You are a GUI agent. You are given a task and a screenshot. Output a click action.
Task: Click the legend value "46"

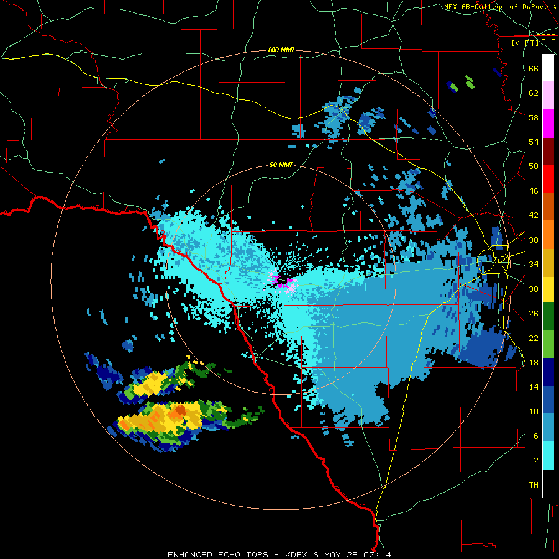534,191
